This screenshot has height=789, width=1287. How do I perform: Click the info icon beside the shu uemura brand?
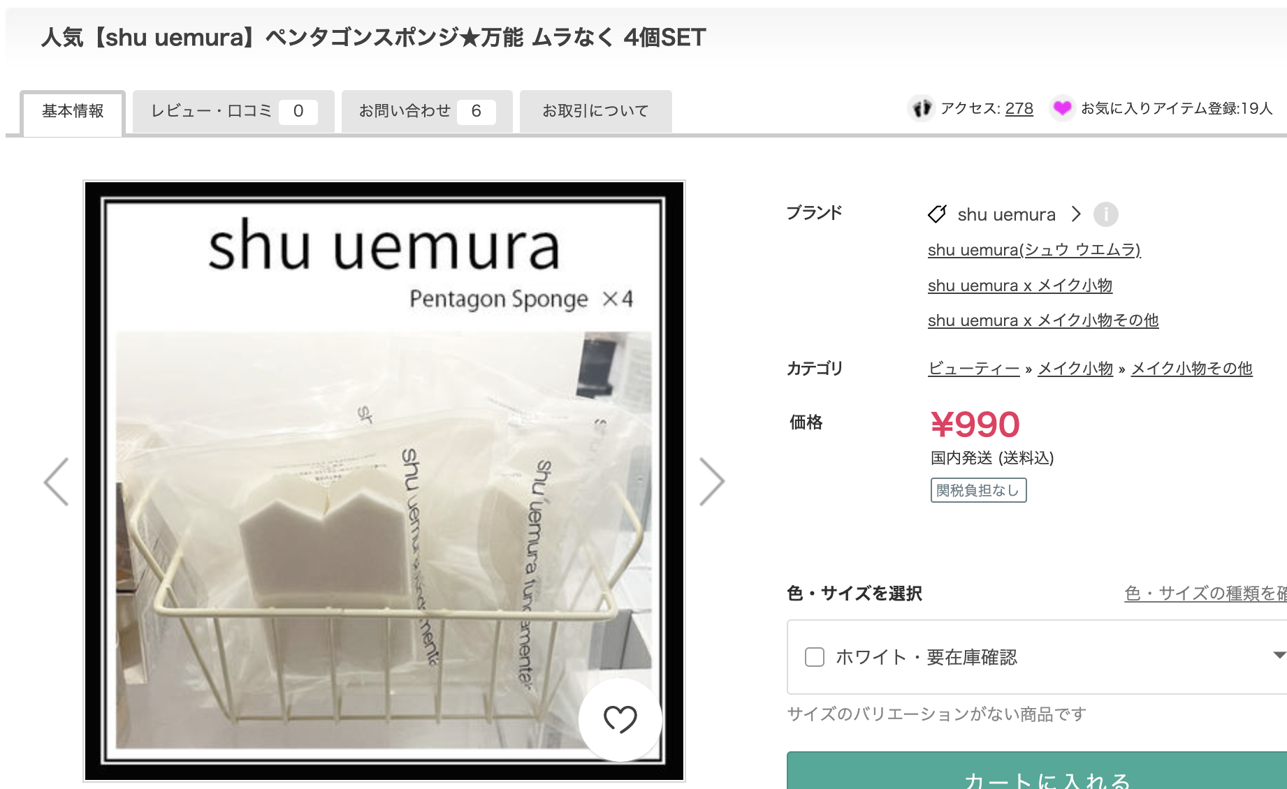coord(1105,214)
